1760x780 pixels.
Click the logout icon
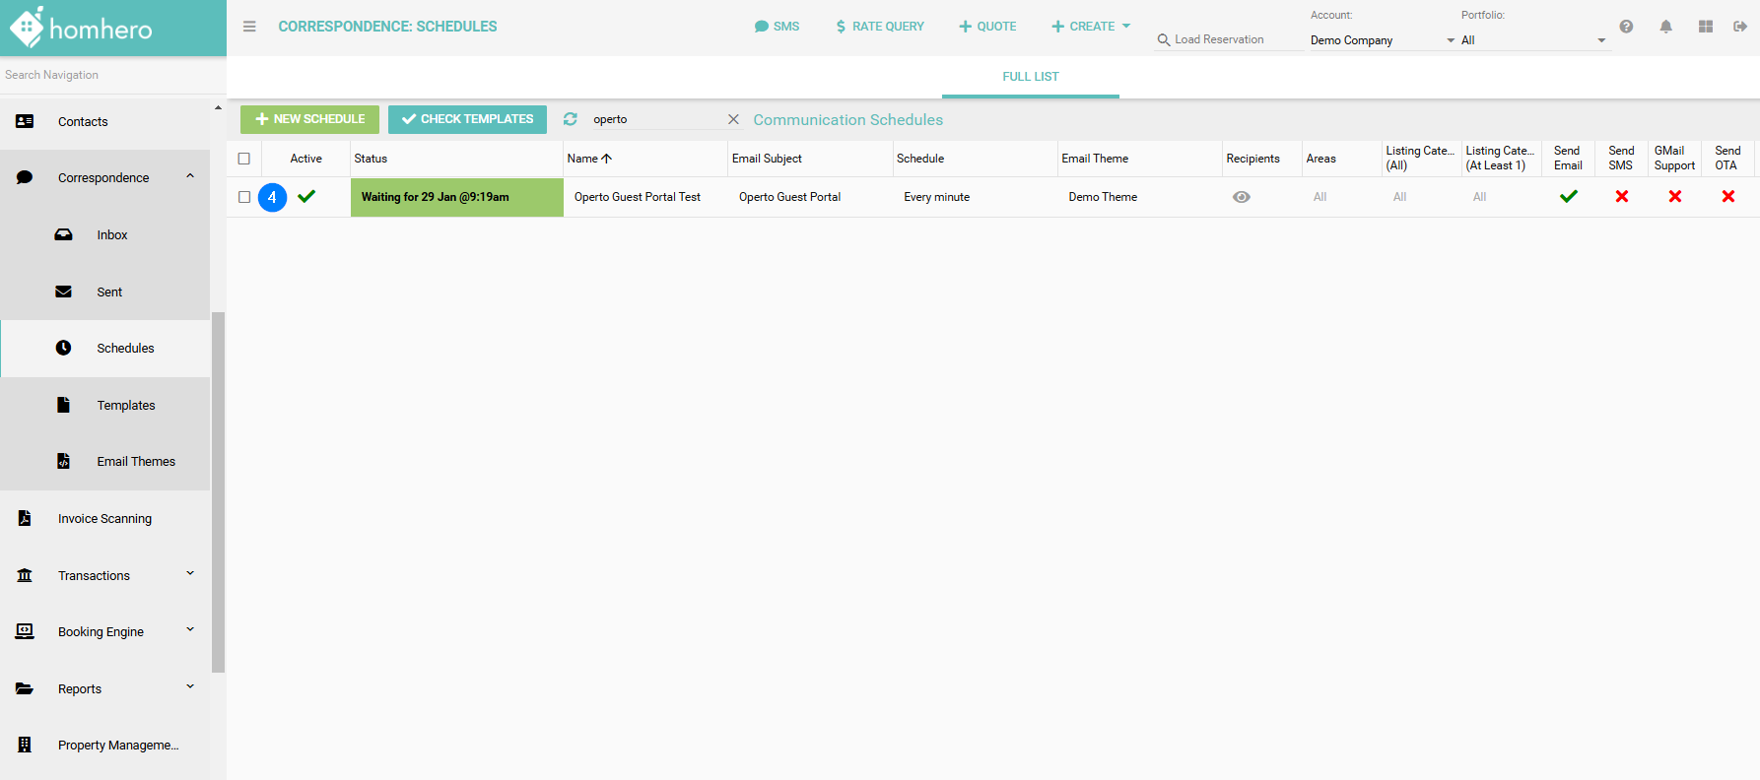pos(1740,27)
